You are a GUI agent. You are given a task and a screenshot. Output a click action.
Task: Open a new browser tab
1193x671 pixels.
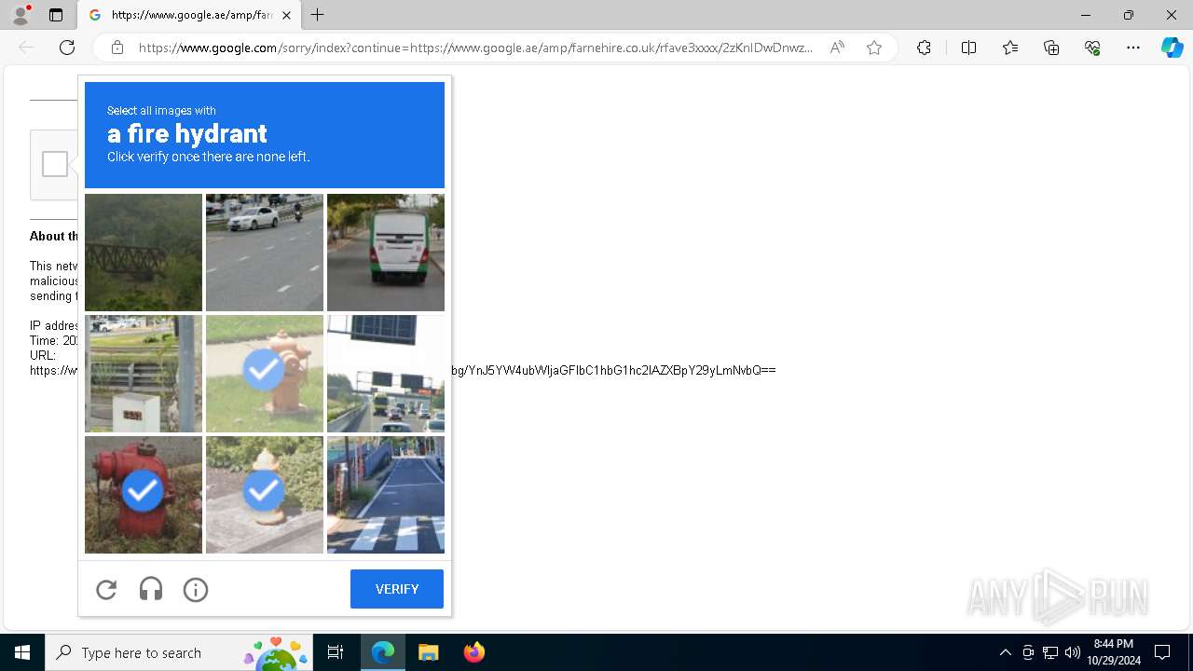click(318, 15)
